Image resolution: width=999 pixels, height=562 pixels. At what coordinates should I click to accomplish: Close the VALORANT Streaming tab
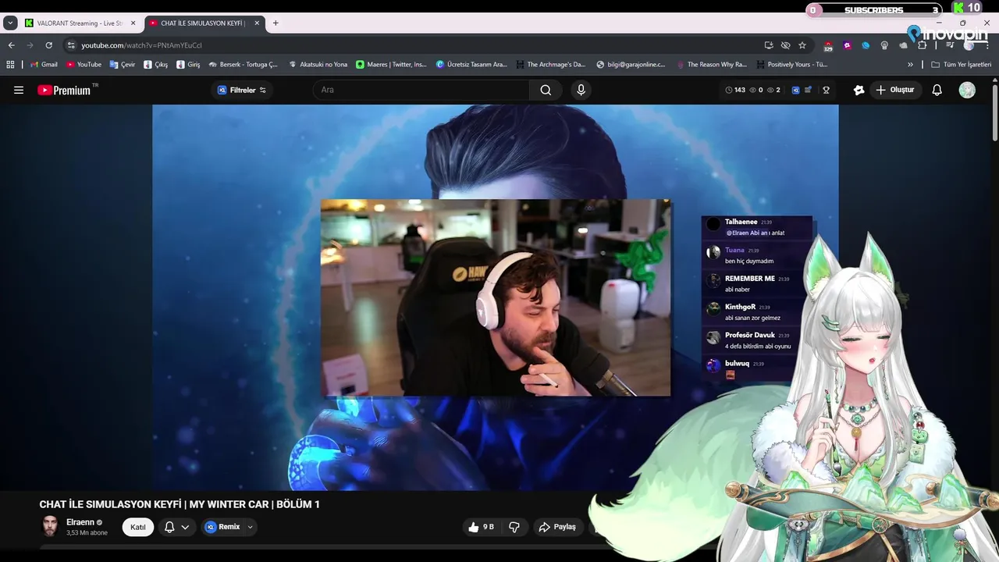coord(133,23)
